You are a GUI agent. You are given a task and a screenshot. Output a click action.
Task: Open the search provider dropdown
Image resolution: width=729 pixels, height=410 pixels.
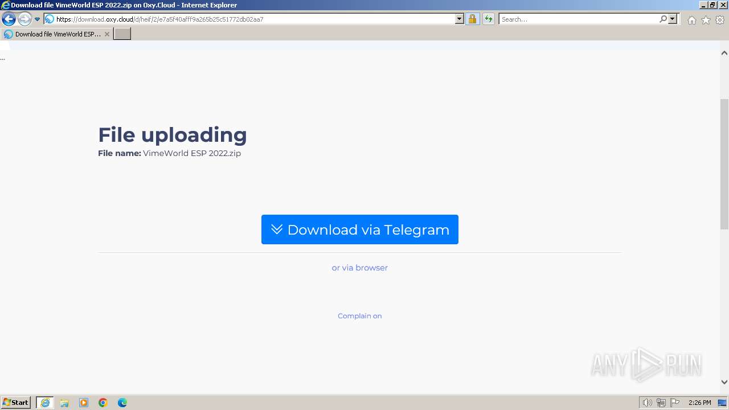673,19
